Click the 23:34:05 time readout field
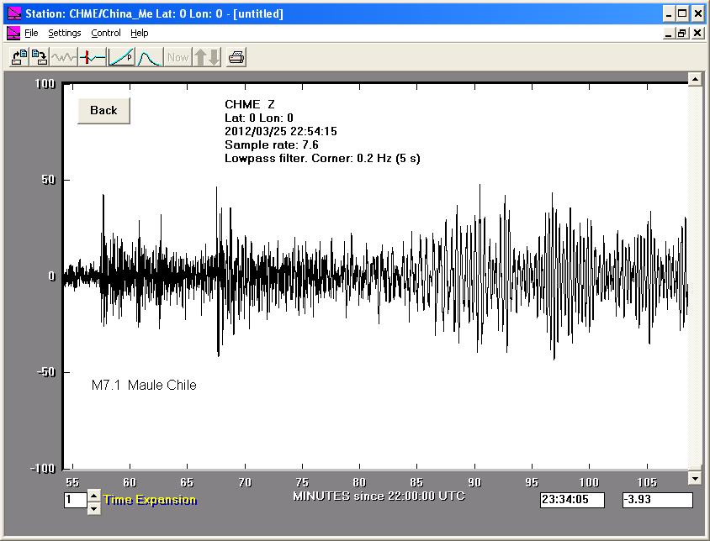The image size is (710, 541). [x=573, y=500]
